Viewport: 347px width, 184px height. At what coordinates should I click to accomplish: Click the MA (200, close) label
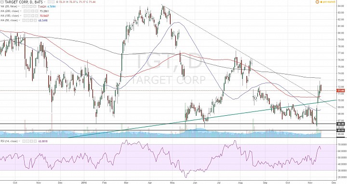pyautogui.click(x=10, y=11)
